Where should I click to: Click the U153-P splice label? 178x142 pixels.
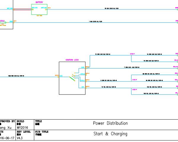(134, 89)
